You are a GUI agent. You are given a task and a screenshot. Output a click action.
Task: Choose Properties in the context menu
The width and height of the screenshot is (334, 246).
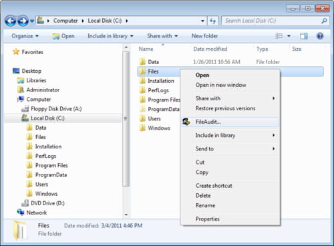point(207,219)
